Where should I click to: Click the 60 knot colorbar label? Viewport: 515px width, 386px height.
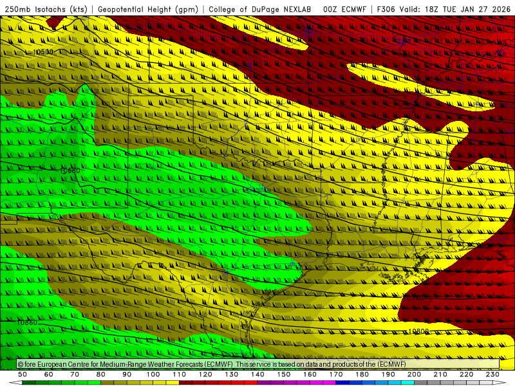coord(49,374)
